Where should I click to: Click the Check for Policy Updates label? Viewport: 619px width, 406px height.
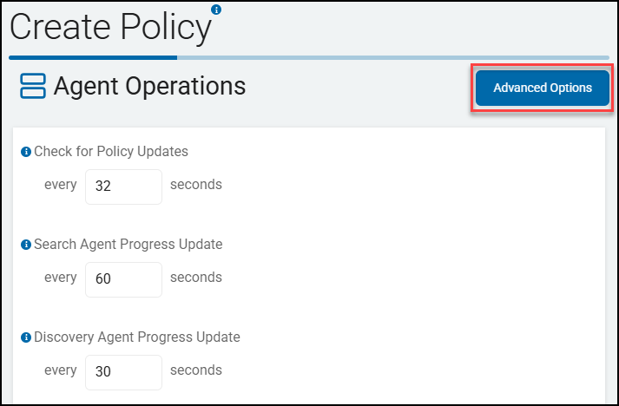coord(111,152)
